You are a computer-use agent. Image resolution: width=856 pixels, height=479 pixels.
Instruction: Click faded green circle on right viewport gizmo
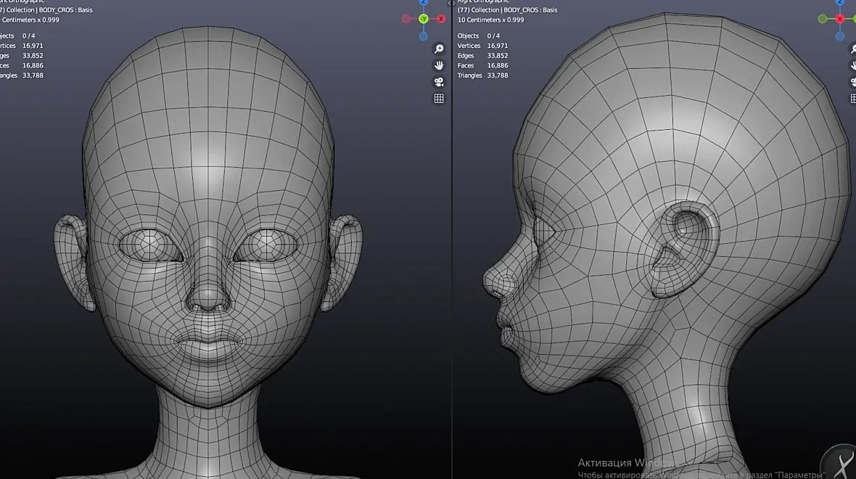(823, 19)
